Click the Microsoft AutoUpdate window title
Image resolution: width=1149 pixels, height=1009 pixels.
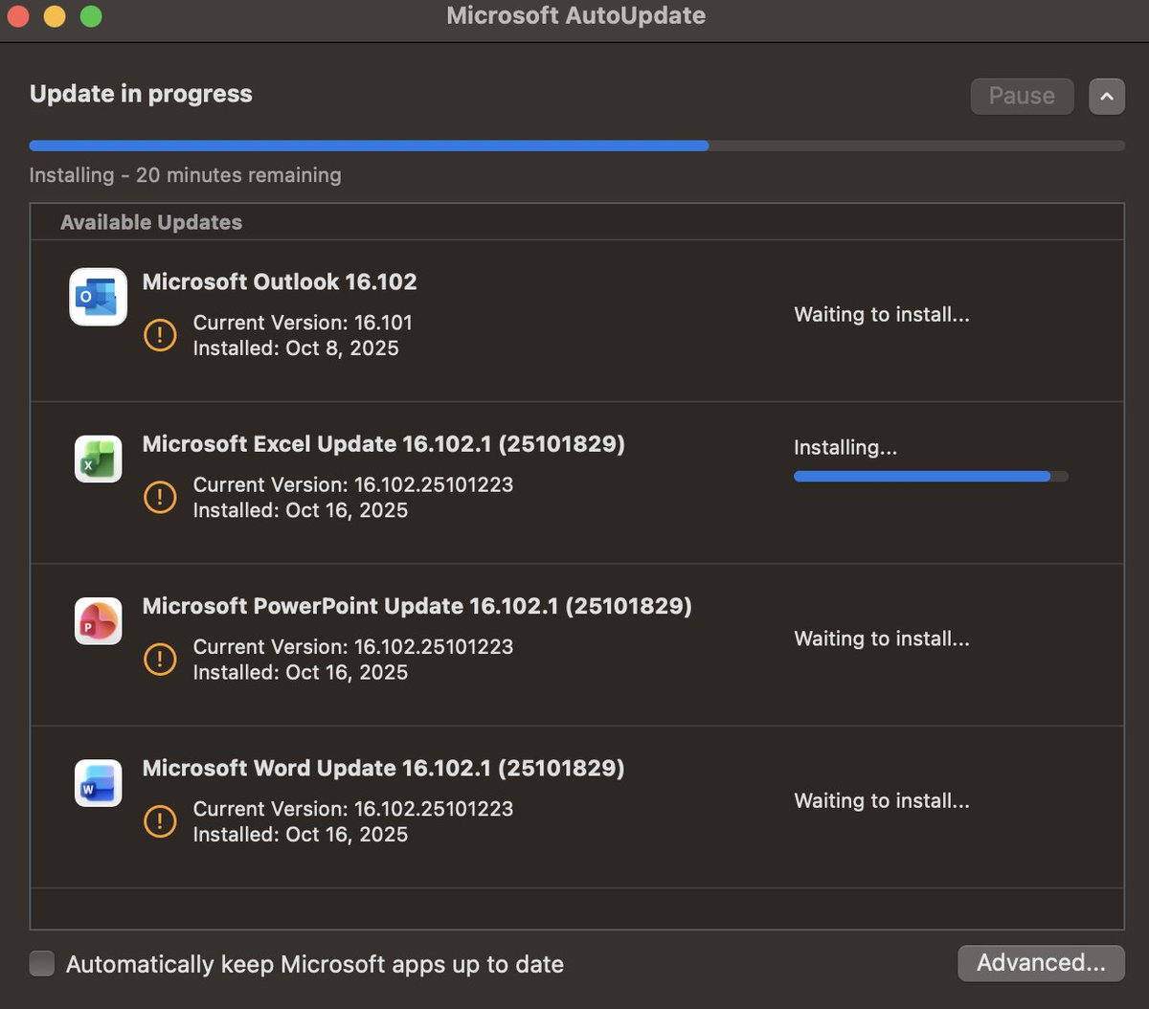point(576,16)
